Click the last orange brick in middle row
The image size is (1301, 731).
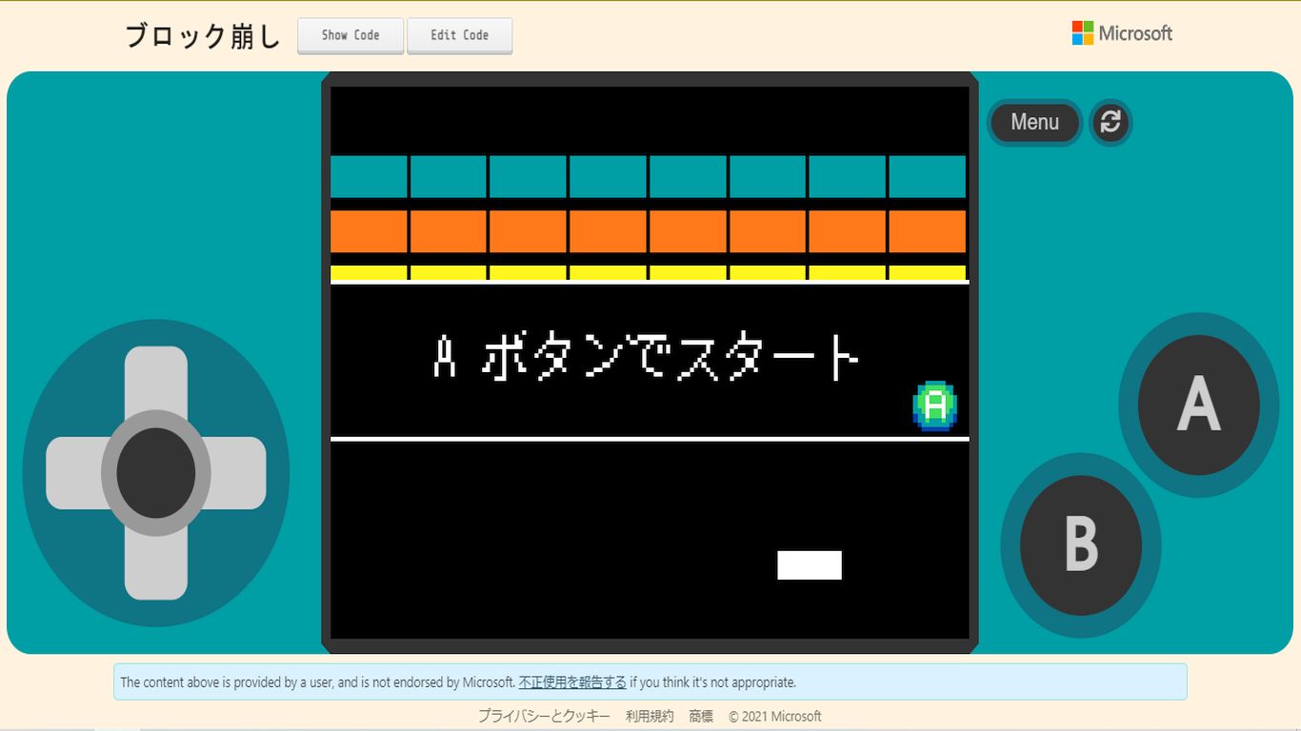pyautogui.click(x=927, y=231)
